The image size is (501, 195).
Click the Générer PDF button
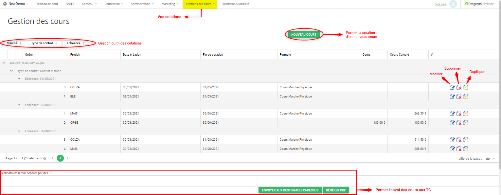(336, 190)
